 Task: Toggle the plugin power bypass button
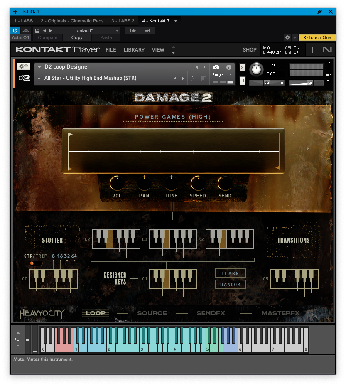(15, 30)
